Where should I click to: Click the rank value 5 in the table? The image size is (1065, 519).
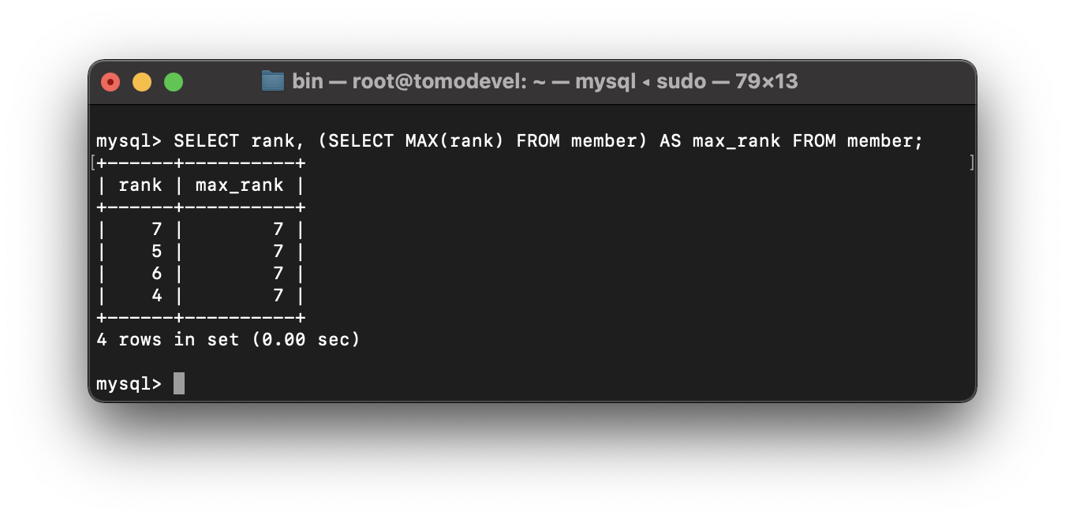156,252
